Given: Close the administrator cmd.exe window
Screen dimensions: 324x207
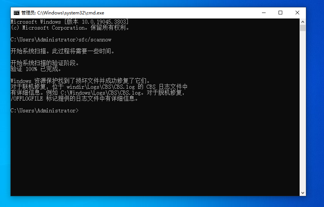Looking at the screenshot, I should 297,13.
